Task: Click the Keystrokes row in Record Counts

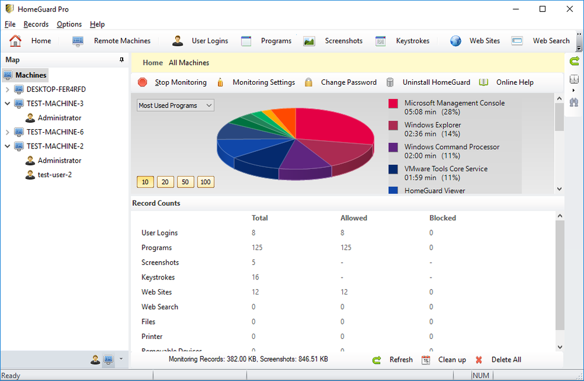Action: [343, 278]
